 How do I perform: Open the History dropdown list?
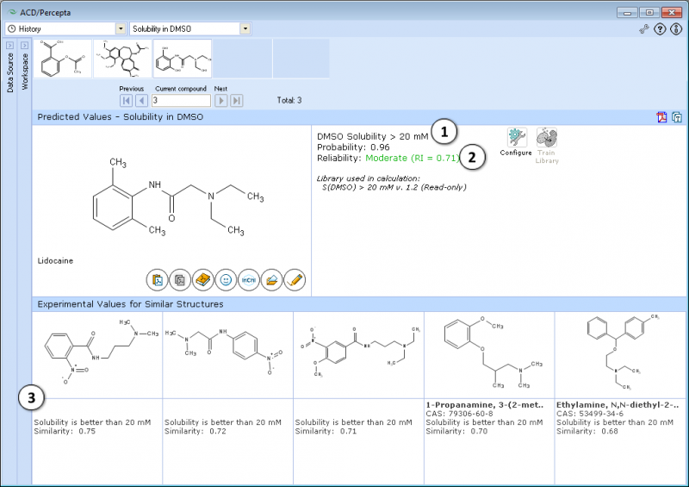click(x=120, y=29)
